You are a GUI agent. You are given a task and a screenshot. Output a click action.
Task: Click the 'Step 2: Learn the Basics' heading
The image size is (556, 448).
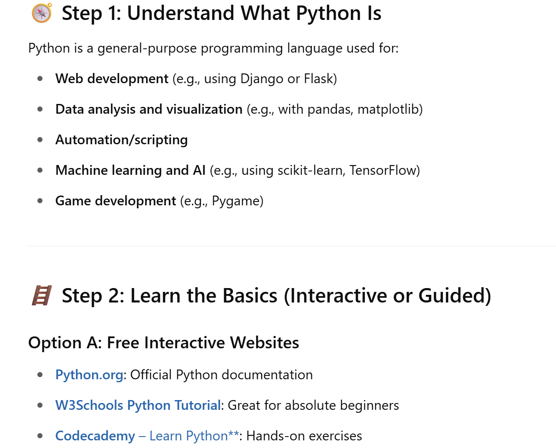(x=276, y=296)
